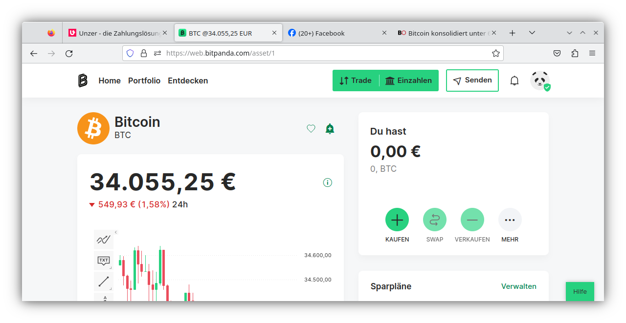Open the notifications bell in header
Viewport: 626px width, 323px height.
514,81
